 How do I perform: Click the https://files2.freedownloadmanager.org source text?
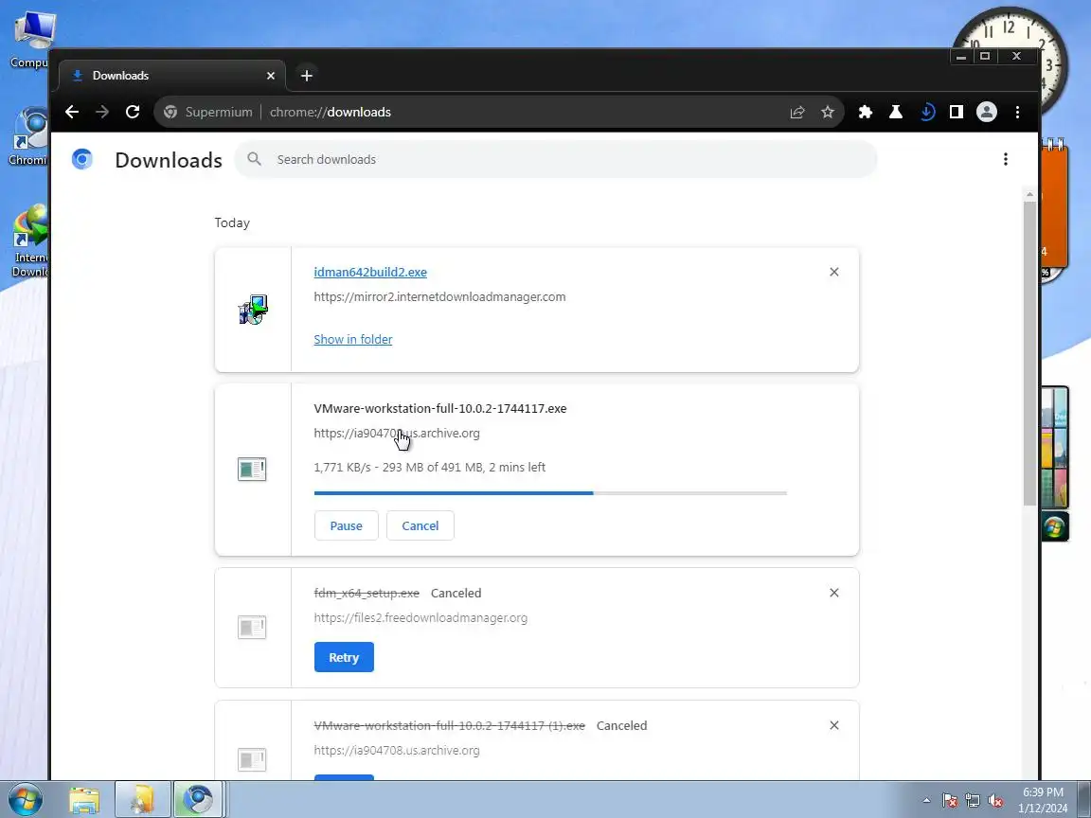click(x=420, y=617)
